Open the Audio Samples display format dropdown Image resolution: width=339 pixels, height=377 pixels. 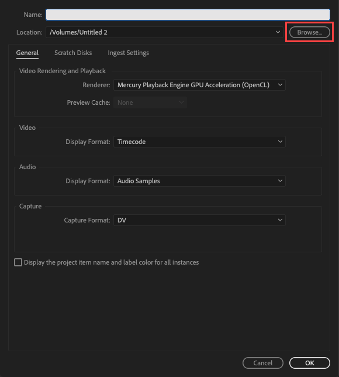click(x=199, y=181)
